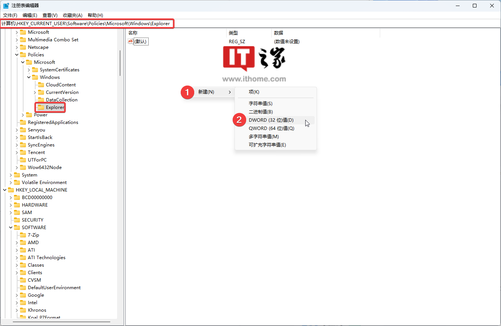Choose DWORD (32 位)值(D) from submenu
The height and width of the screenshot is (326, 501).
tap(271, 120)
